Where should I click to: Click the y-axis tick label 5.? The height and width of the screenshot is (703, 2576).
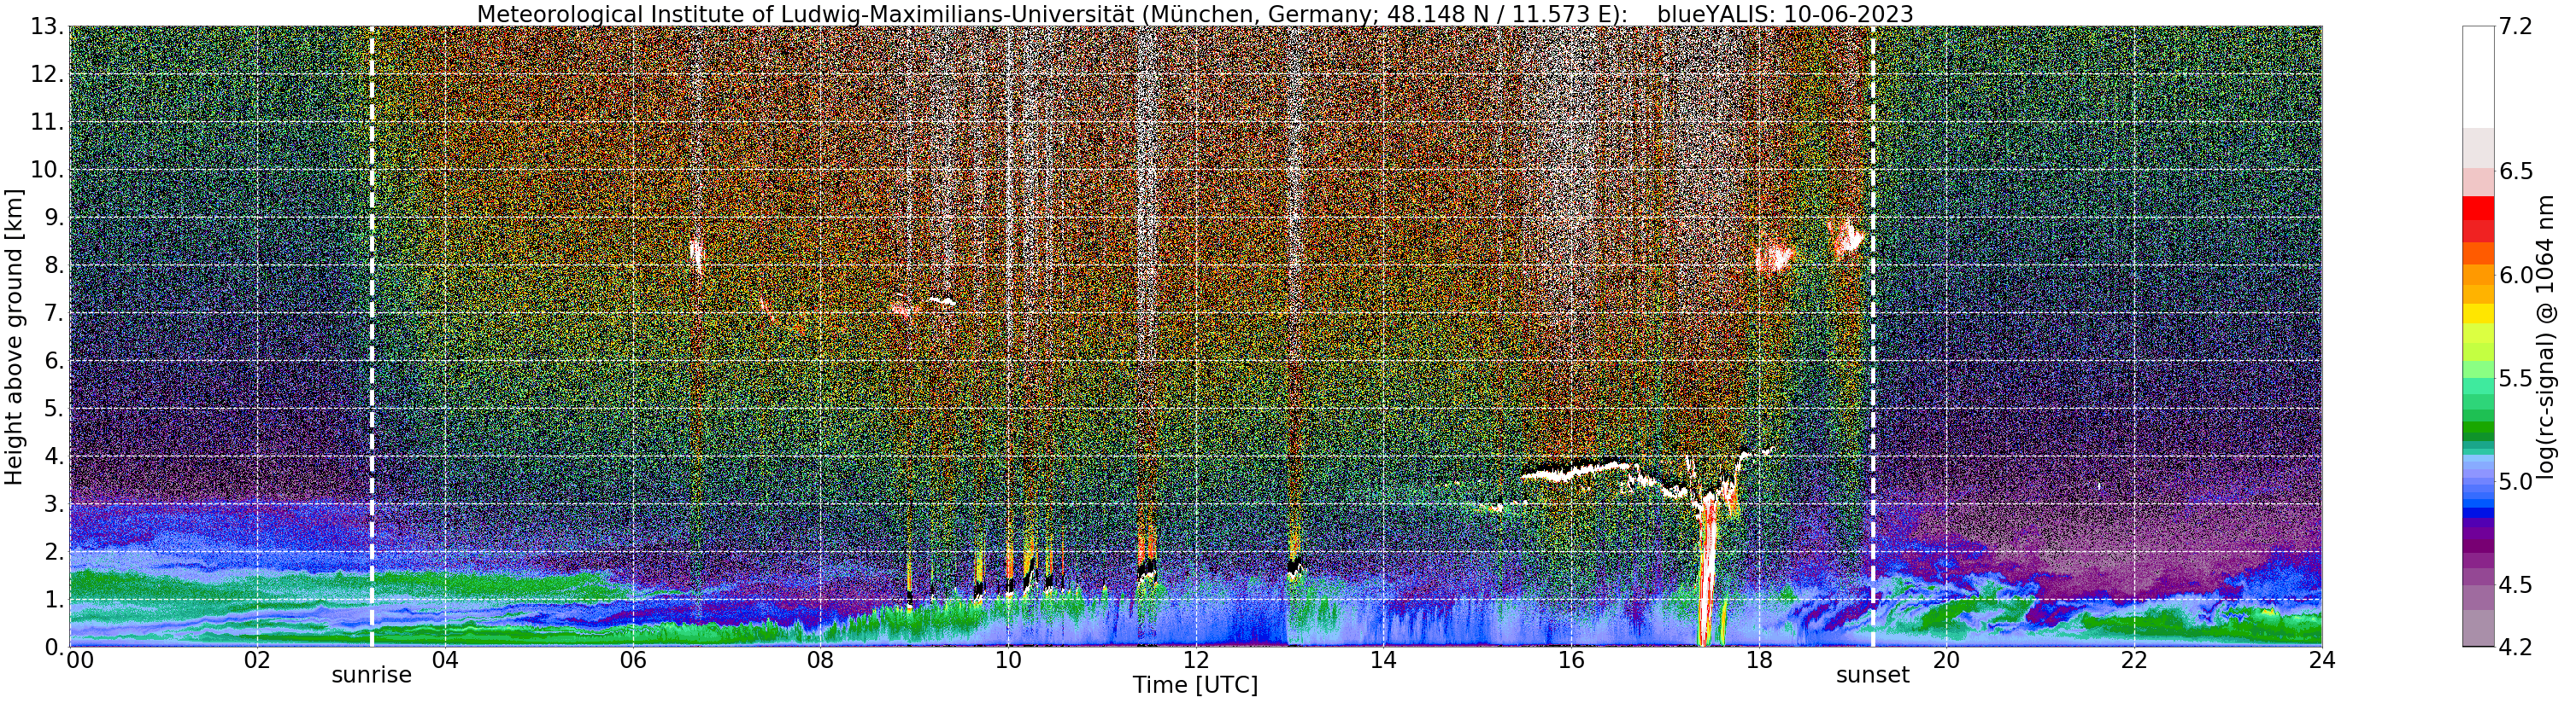53,409
